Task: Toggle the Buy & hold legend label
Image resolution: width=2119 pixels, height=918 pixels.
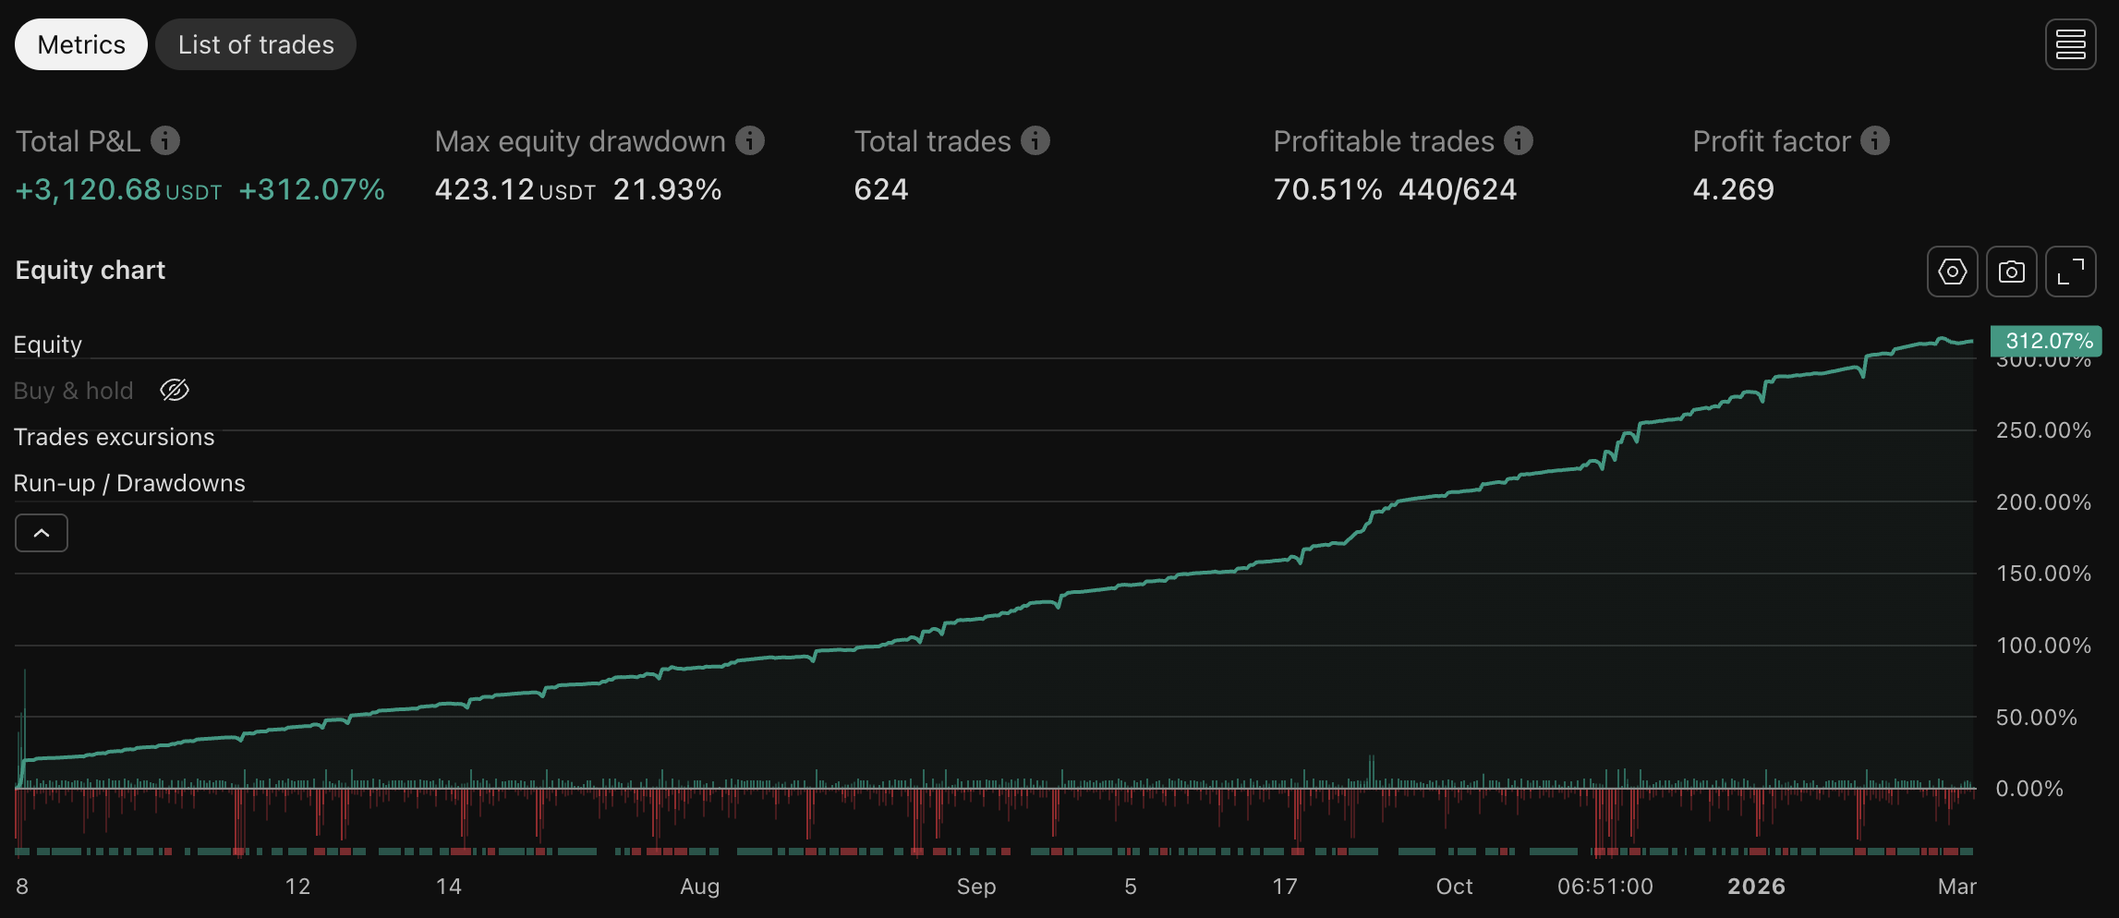Action: click(x=73, y=391)
